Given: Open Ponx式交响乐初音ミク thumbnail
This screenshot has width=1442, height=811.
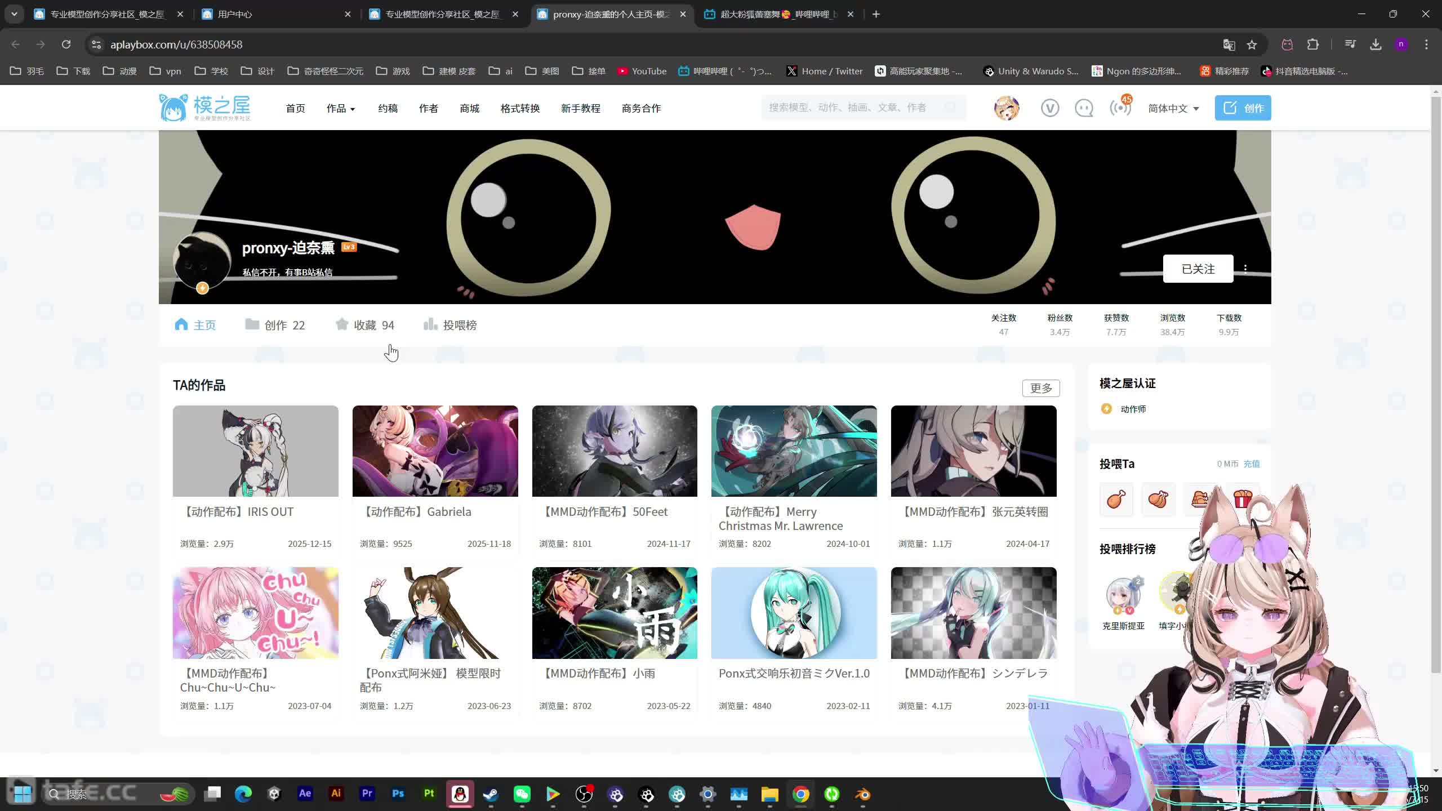Looking at the screenshot, I should 794,613.
